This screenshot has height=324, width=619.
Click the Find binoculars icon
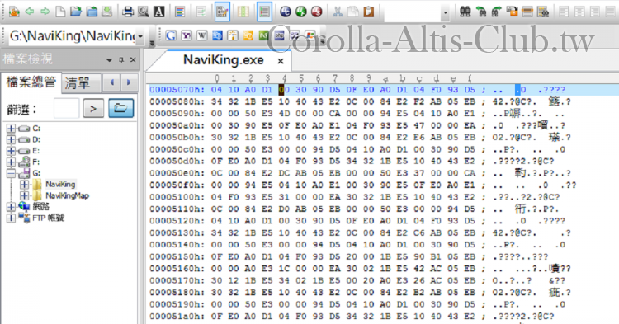(465, 12)
